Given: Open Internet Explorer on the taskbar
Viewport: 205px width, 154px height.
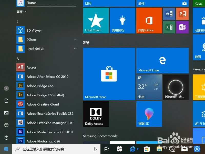Looking at the screenshot, I should [133, 149].
